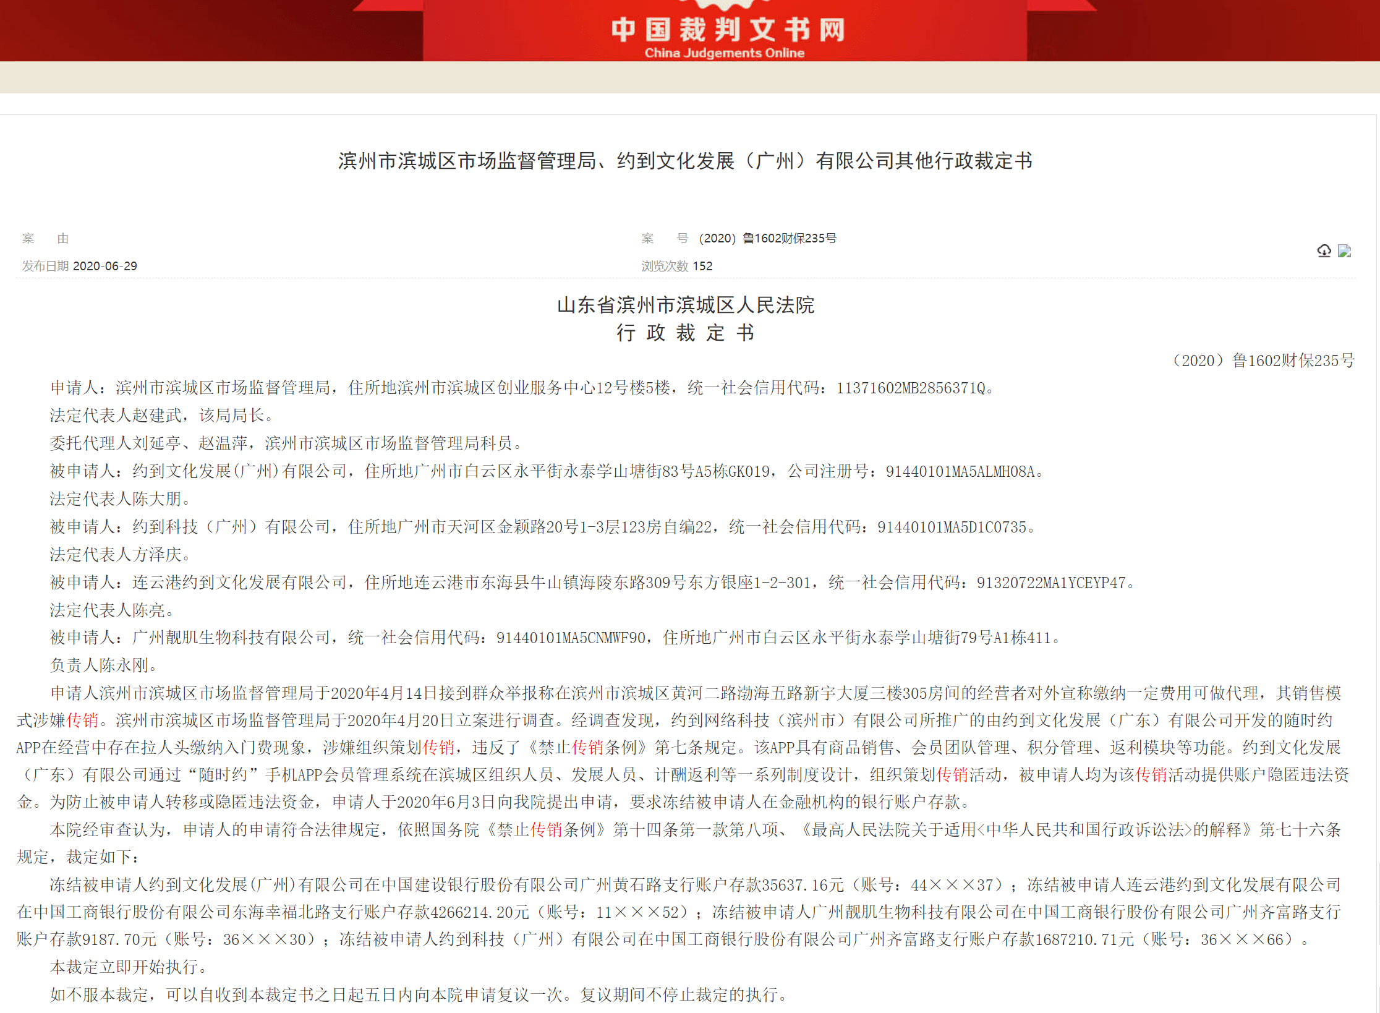Viewport: 1380px width, 1013px height.
Task: Click the 浏览次数 view count '152'
Action: (704, 266)
